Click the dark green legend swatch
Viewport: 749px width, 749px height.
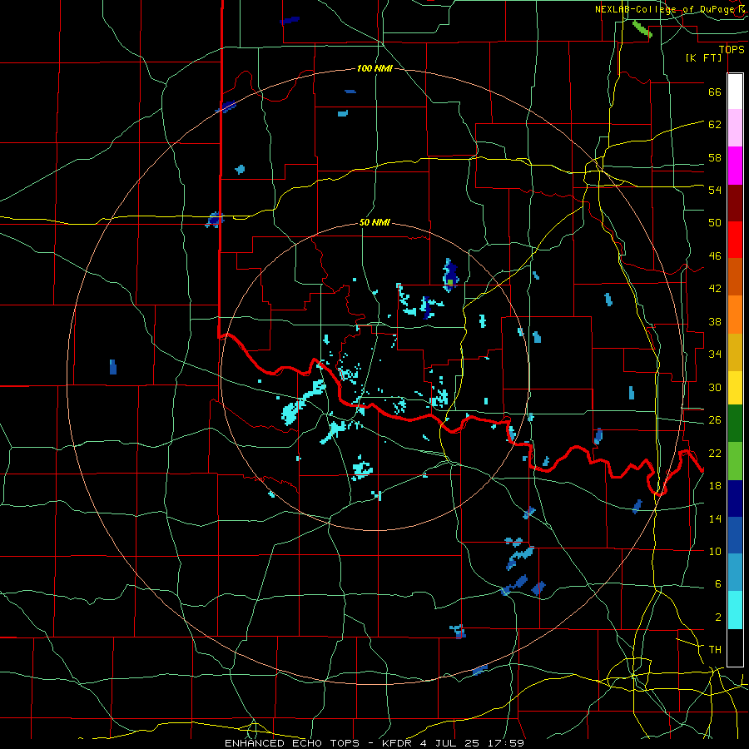[735, 424]
